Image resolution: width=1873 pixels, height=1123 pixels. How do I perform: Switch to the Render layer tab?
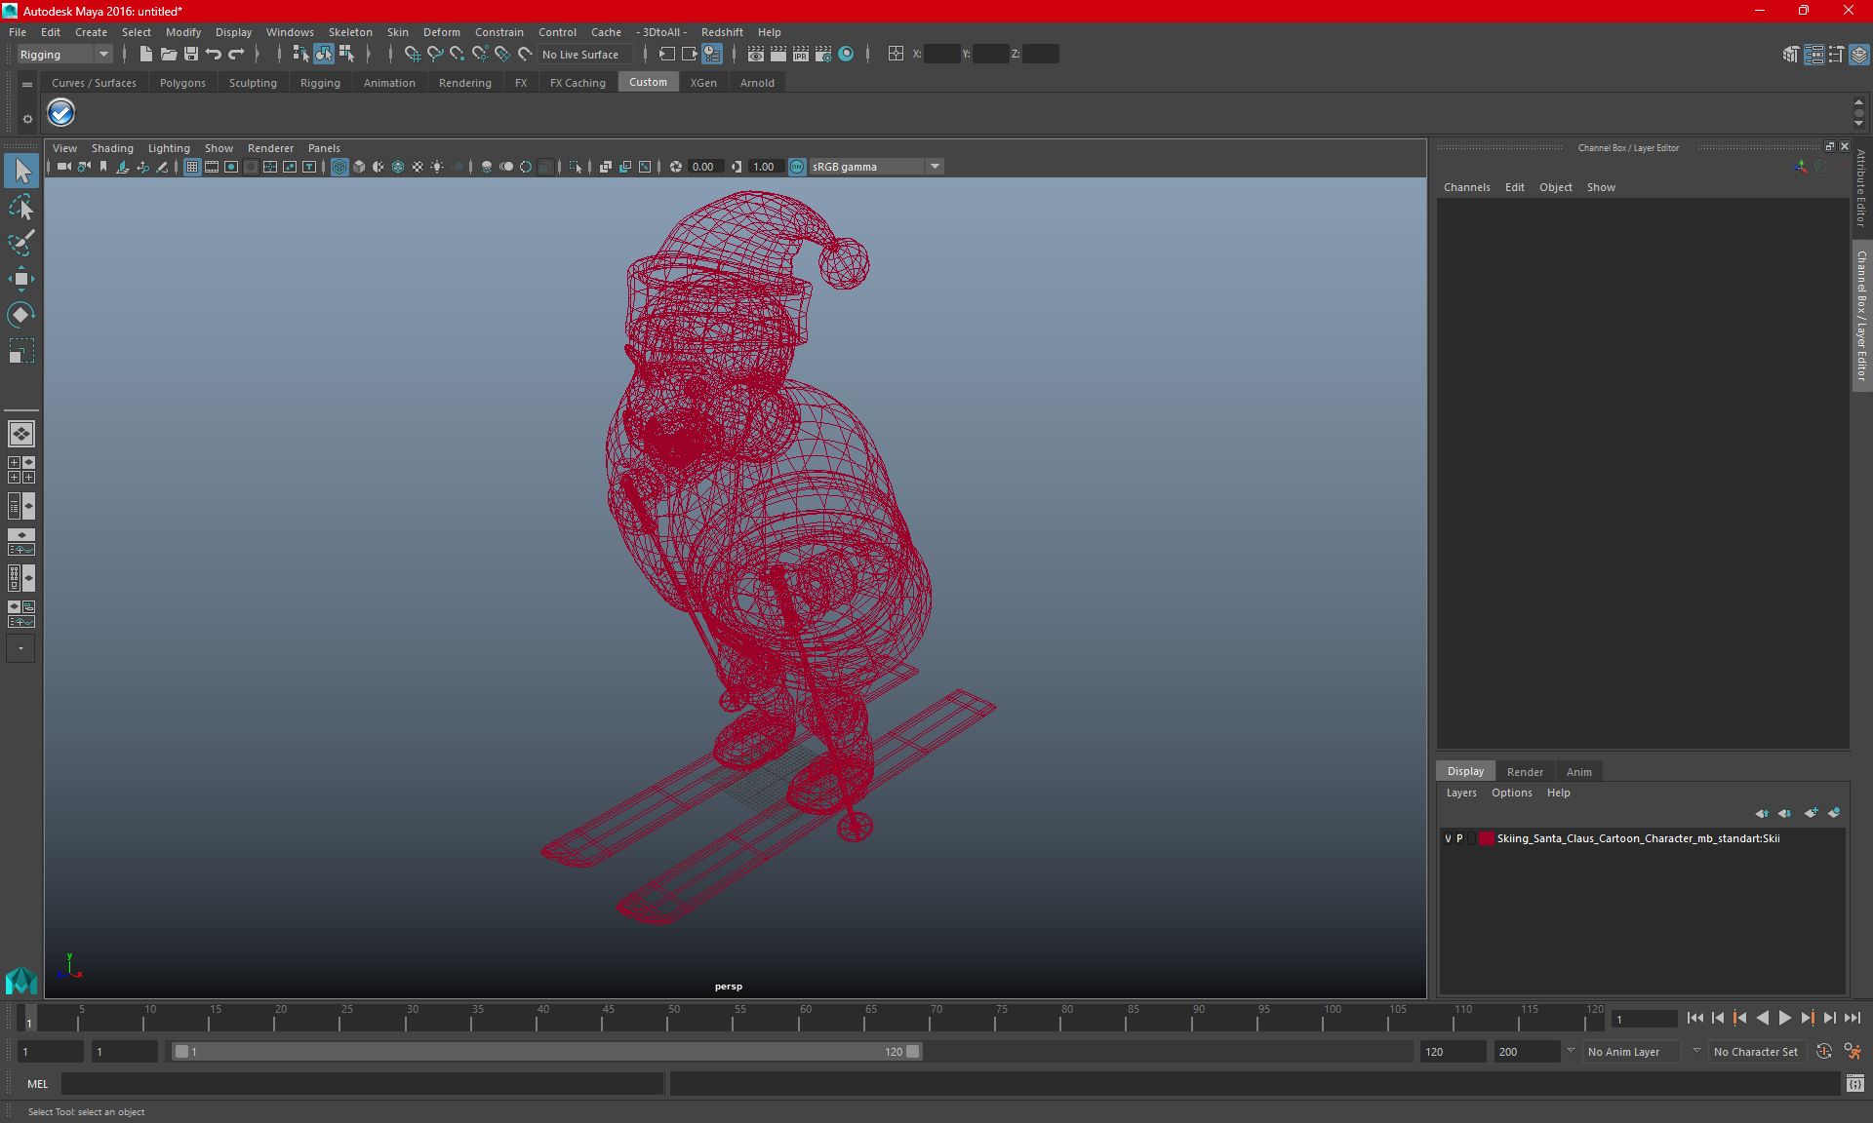pyautogui.click(x=1525, y=772)
